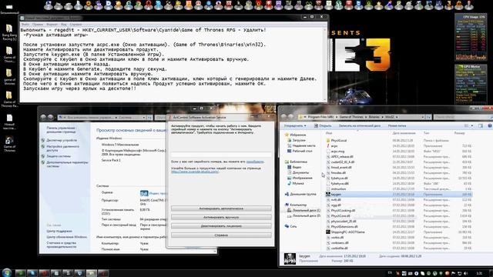This screenshot has height=277, width=493.
Task: Select Local Disk (C:) in navigation pane
Action: pos(304,210)
